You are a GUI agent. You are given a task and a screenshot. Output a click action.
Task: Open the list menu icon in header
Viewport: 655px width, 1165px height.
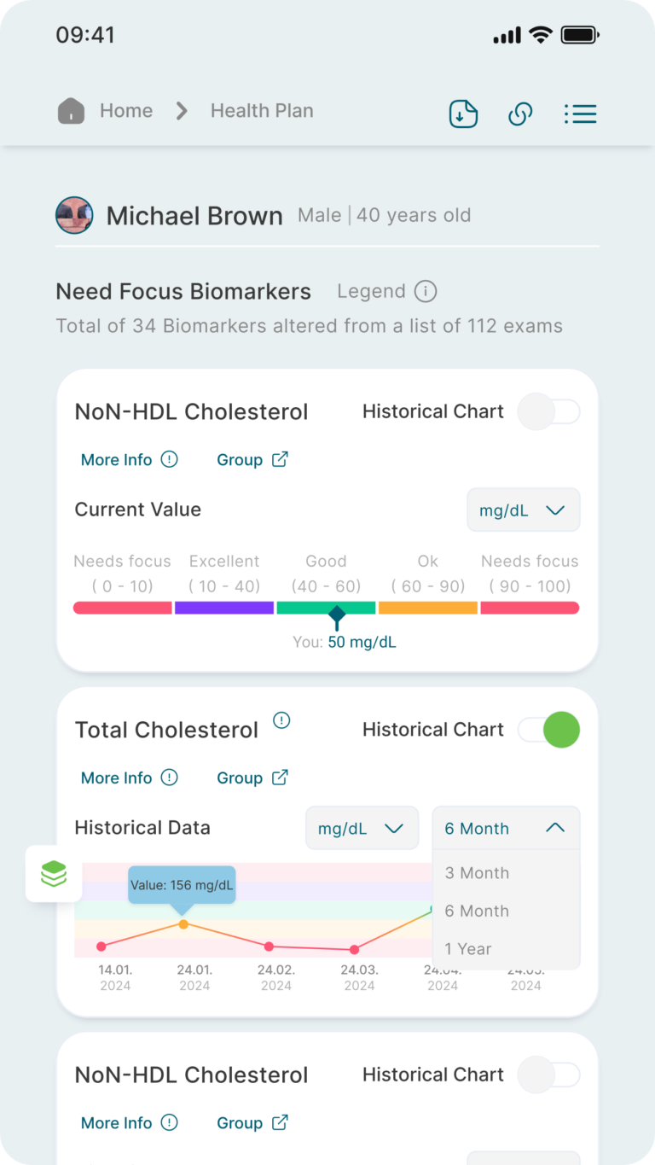[x=580, y=114]
